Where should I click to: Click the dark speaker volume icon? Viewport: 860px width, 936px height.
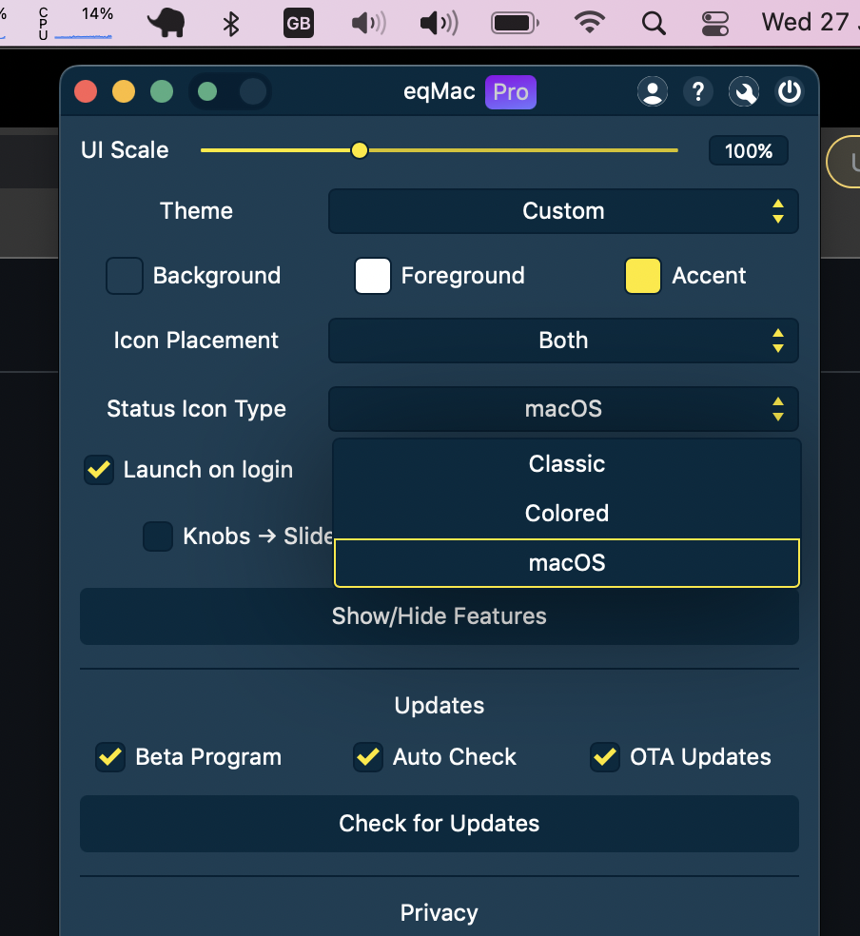(x=440, y=23)
